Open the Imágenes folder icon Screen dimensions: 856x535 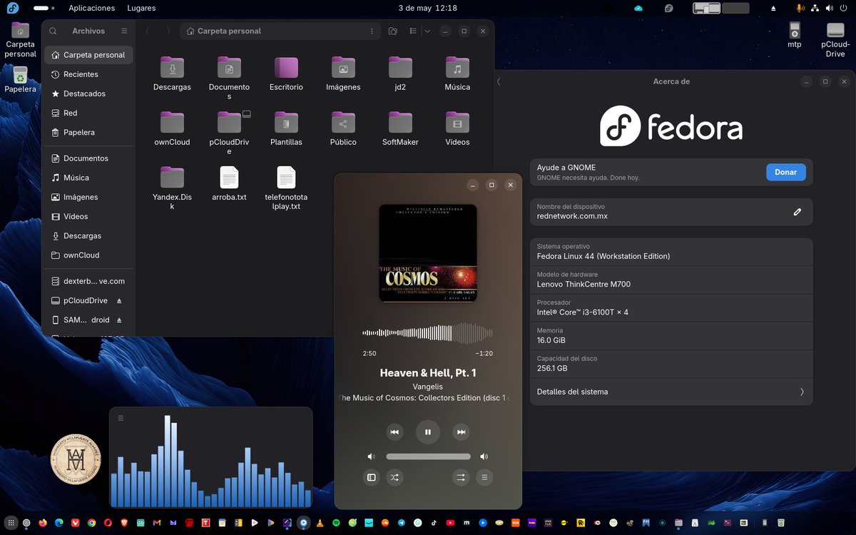pos(343,67)
